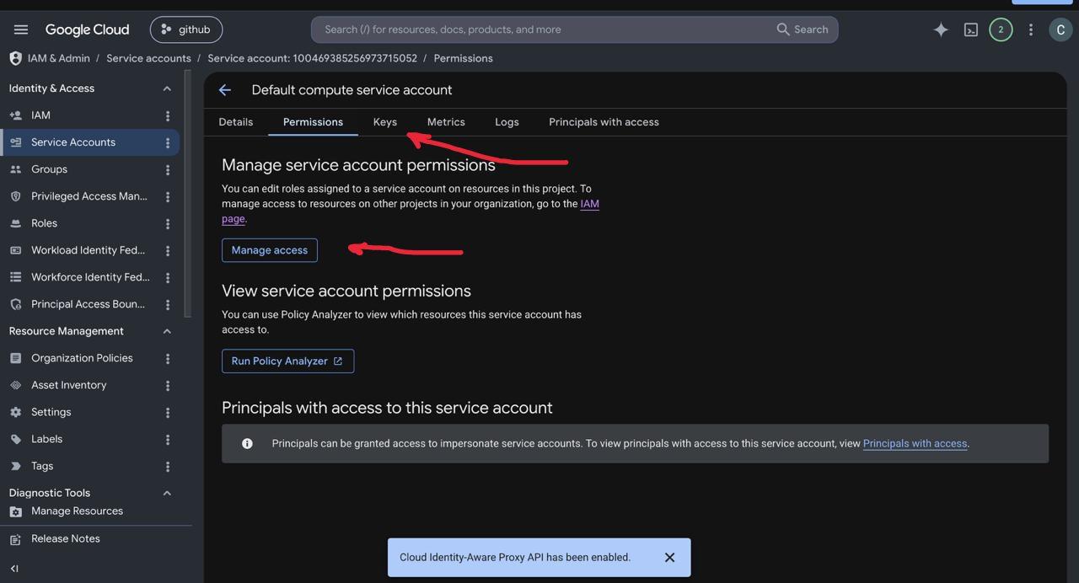Viewport: 1079px width, 583px height.
Task: Open the main navigation hamburger menu
Action: coord(21,29)
